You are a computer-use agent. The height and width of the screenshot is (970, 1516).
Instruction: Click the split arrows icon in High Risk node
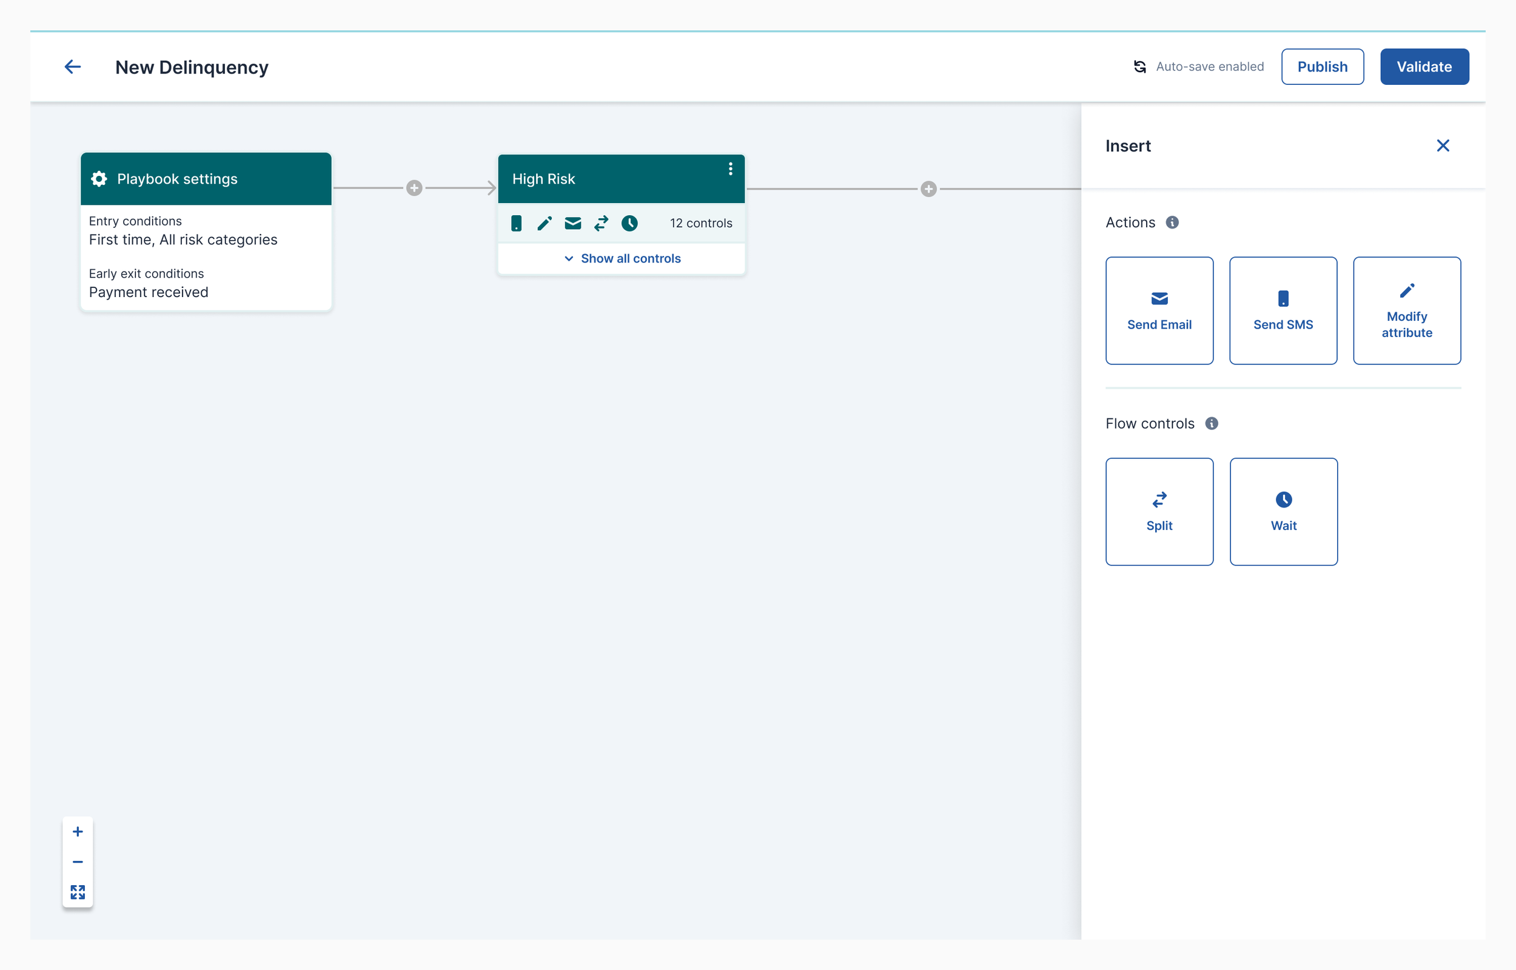(601, 223)
